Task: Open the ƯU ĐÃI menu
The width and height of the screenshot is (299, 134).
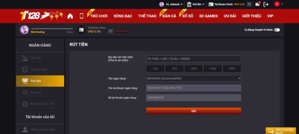Action: coord(230,16)
